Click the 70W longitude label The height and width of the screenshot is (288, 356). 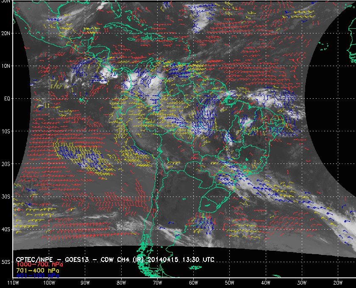click(157, 283)
